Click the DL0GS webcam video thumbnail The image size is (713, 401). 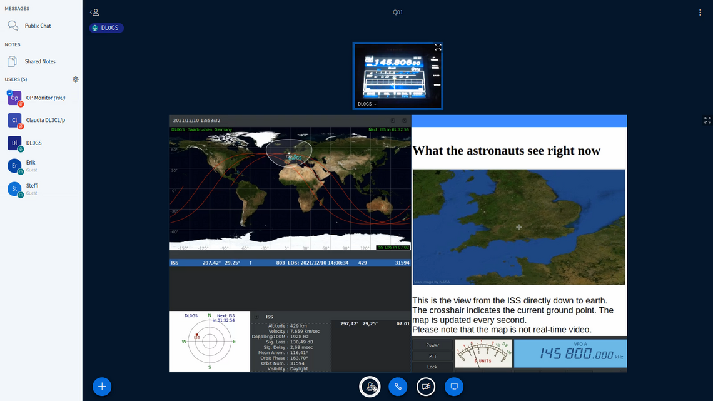pos(398,76)
